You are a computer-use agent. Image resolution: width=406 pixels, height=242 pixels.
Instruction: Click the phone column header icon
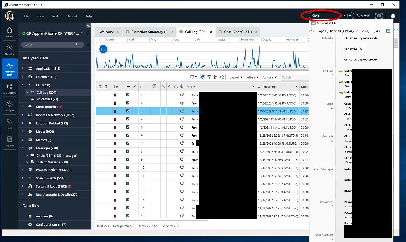coord(182,87)
